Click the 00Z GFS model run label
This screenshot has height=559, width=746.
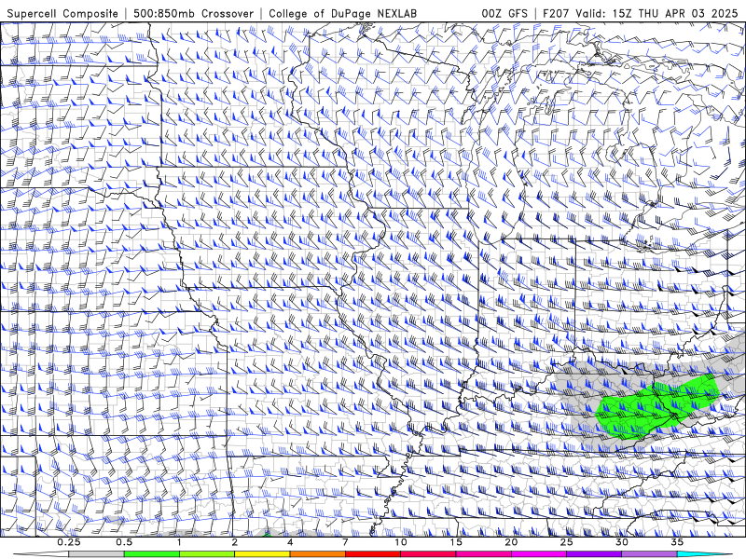pos(504,14)
